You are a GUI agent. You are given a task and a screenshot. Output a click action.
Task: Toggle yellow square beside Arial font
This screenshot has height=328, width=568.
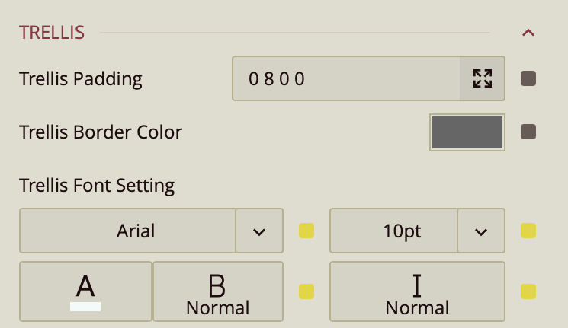(x=306, y=231)
